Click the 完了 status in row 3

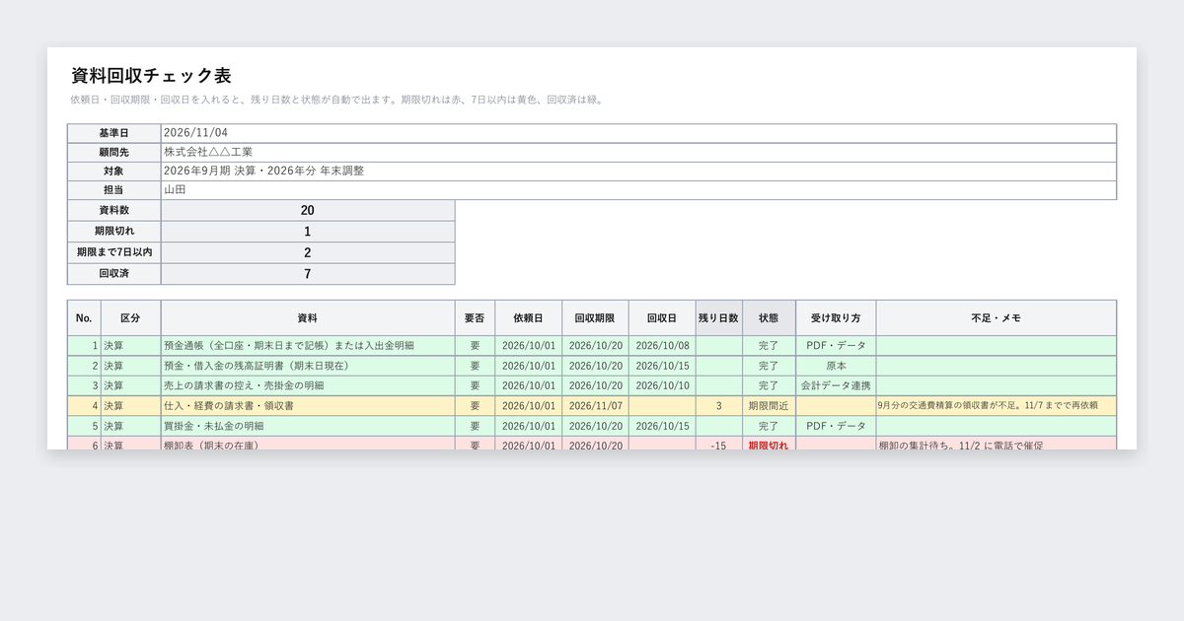tap(769, 385)
